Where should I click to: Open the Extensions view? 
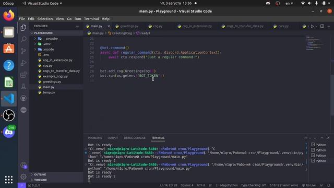click(x=23, y=75)
